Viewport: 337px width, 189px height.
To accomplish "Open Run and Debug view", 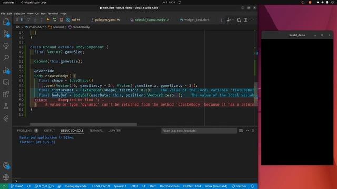I will click(6, 70).
